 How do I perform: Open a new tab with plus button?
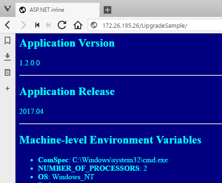[x=107, y=10]
